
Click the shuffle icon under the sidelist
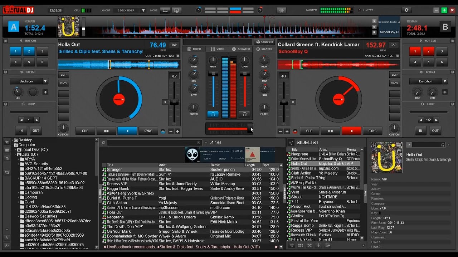pos(310,245)
